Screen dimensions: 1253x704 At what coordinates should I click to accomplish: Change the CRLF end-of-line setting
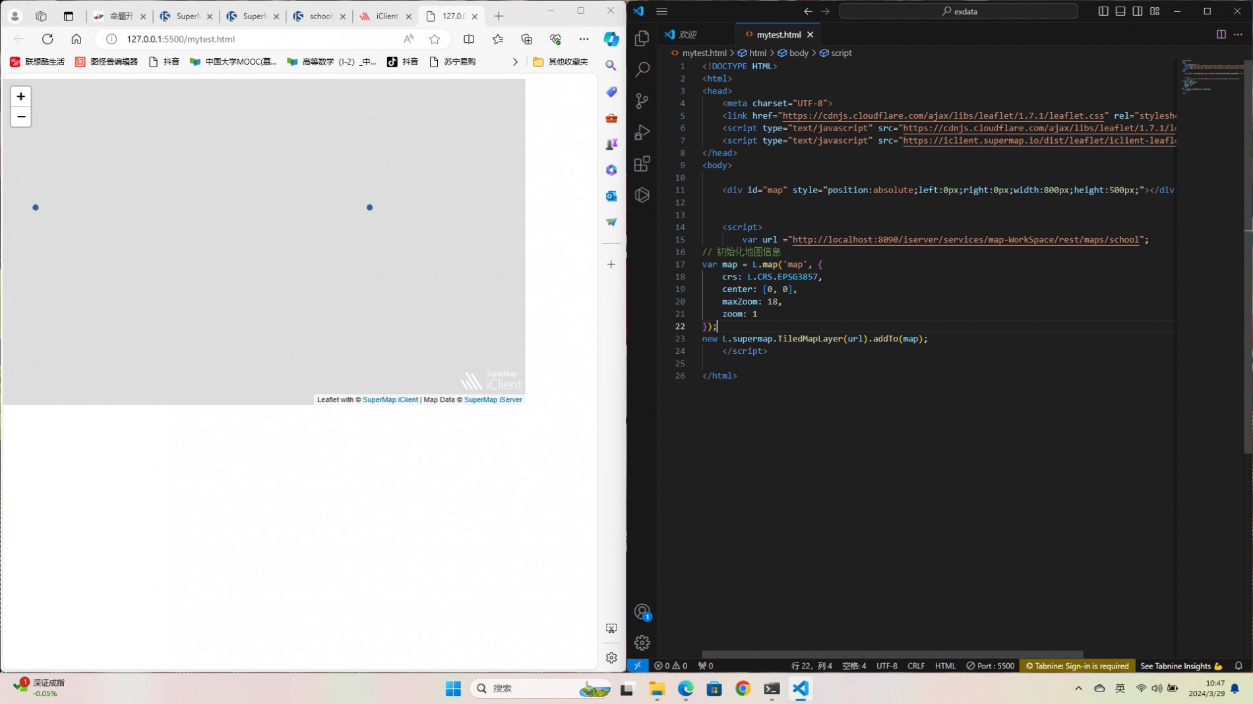pyautogui.click(x=916, y=666)
